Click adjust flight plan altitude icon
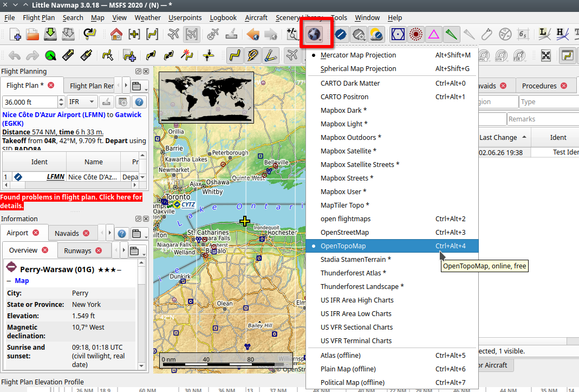The height and width of the screenshot is (392, 579). pyautogui.click(x=209, y=55)
